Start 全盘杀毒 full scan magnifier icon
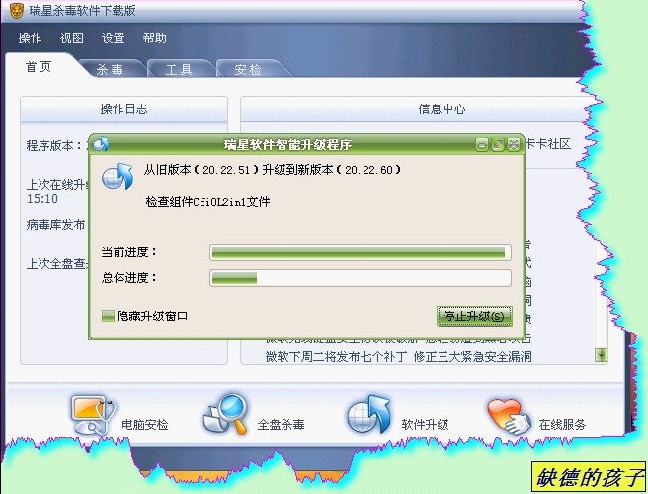Screen dimensions: 648x494 tap(226, 414)
